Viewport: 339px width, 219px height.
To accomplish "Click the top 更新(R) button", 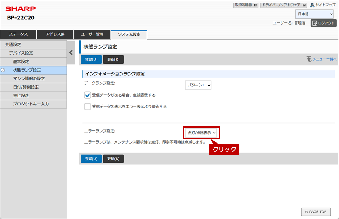I will point(113,59).
